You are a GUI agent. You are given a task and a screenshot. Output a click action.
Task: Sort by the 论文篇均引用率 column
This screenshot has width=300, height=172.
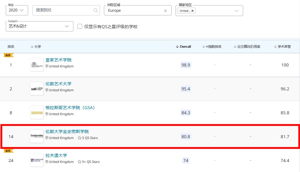tap(247, 47)
